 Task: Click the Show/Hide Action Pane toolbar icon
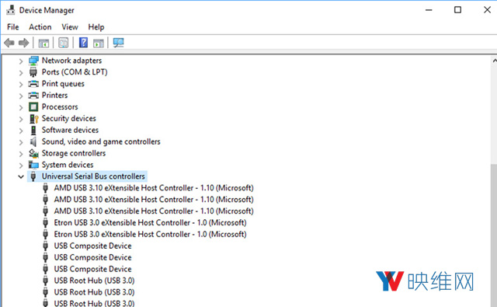click(99, 43)
